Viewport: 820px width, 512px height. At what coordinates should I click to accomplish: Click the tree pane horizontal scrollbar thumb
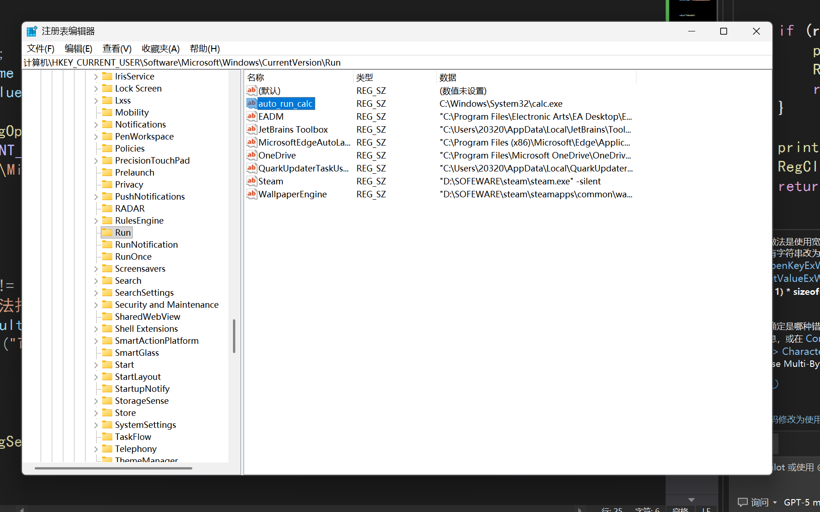[113, 468]
